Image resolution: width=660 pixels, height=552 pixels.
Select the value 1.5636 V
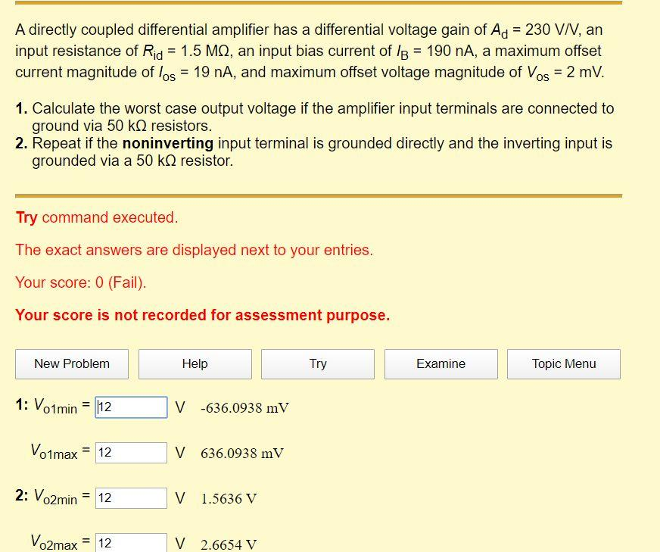click(x=229, y=499)
